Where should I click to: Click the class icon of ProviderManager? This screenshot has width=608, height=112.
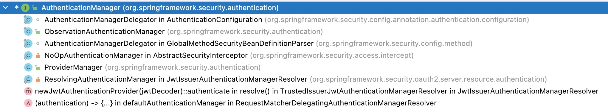tap(28, 67)
